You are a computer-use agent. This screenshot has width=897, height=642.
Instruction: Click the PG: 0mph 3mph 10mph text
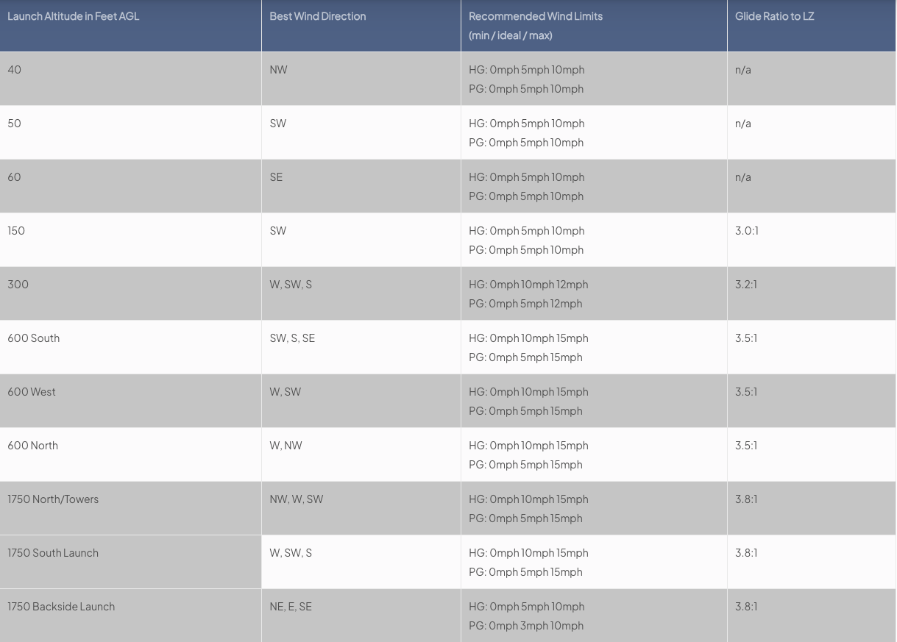point(526,626)
